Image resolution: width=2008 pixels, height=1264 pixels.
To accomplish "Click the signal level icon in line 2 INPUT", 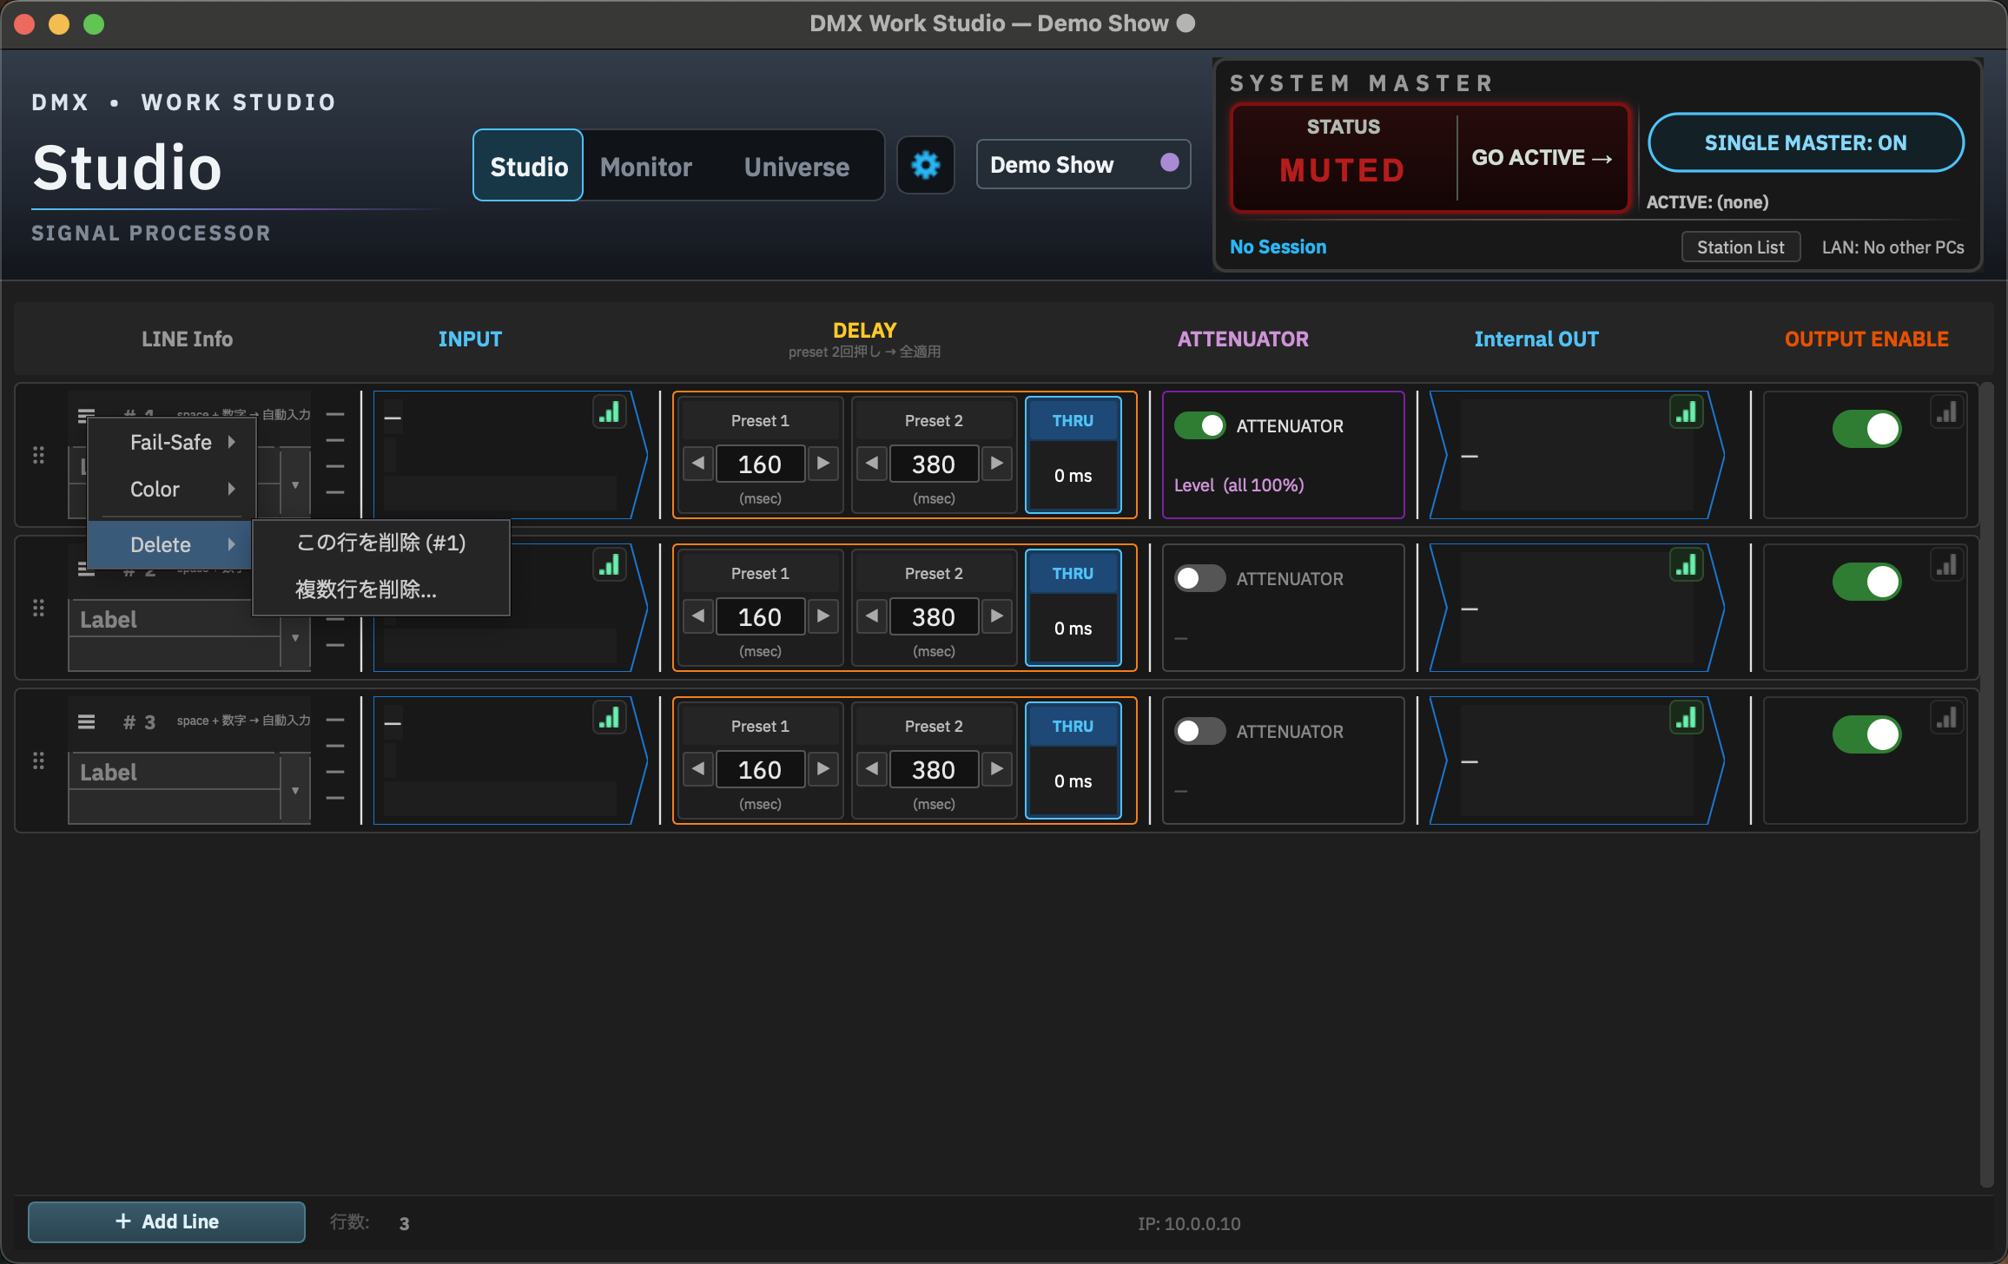I will (x=610, y=564).
